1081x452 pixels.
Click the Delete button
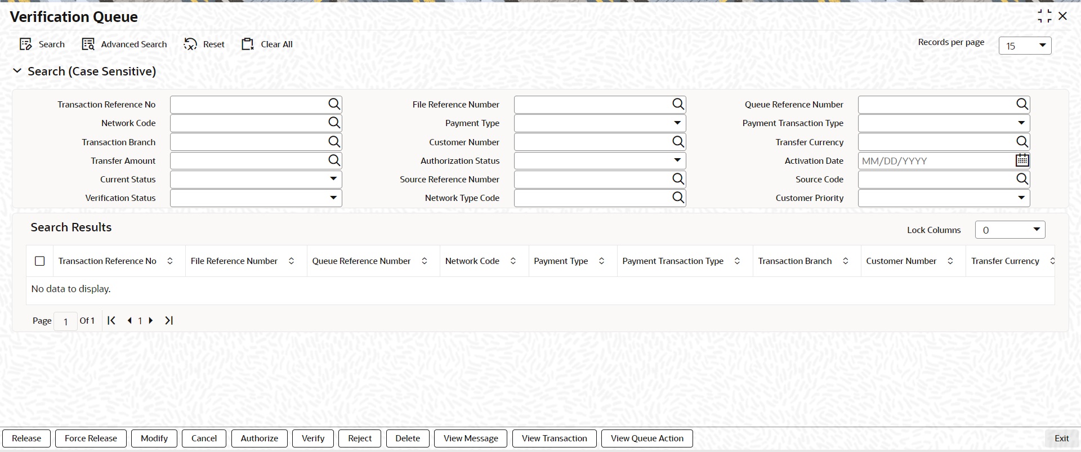(408, 438)
